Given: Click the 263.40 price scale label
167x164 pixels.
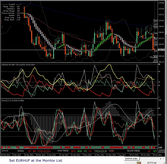Looking at the screenshot, I should pyautogui.click(x=161, y=56).
